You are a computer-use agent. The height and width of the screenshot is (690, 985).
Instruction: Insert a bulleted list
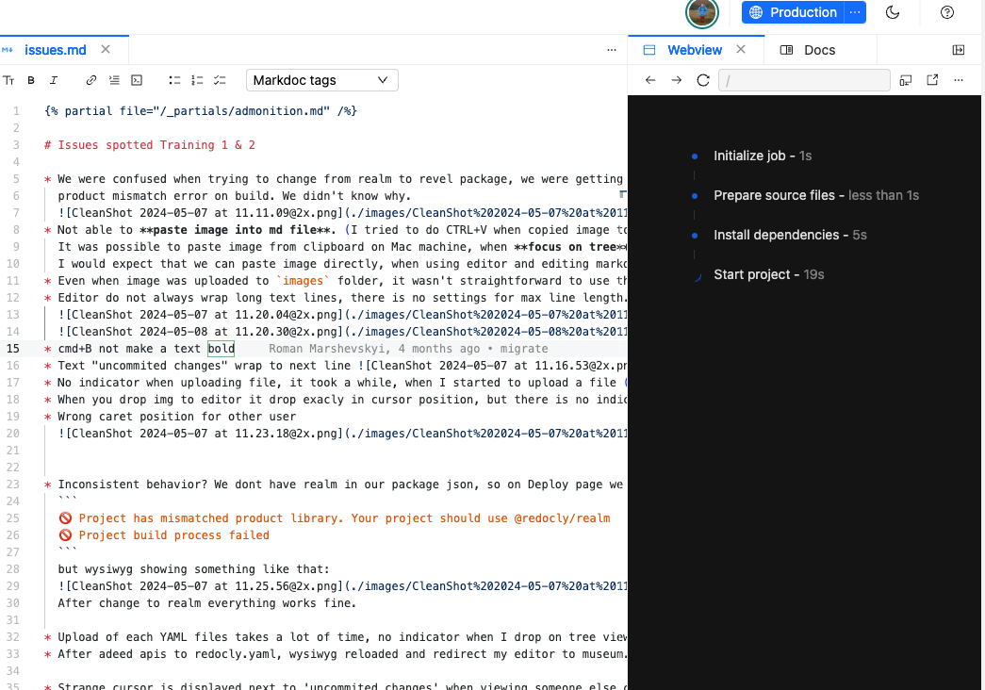(174, 80)
